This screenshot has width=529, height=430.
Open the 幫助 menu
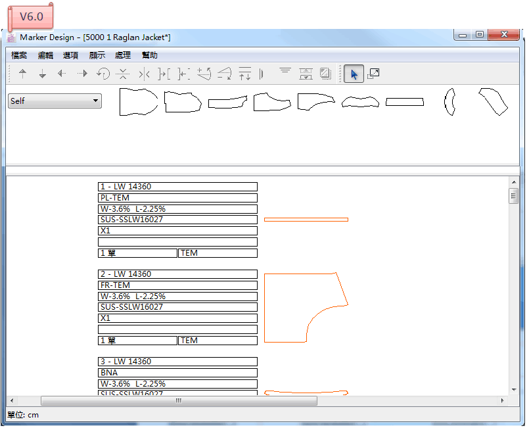pos(149,55)
